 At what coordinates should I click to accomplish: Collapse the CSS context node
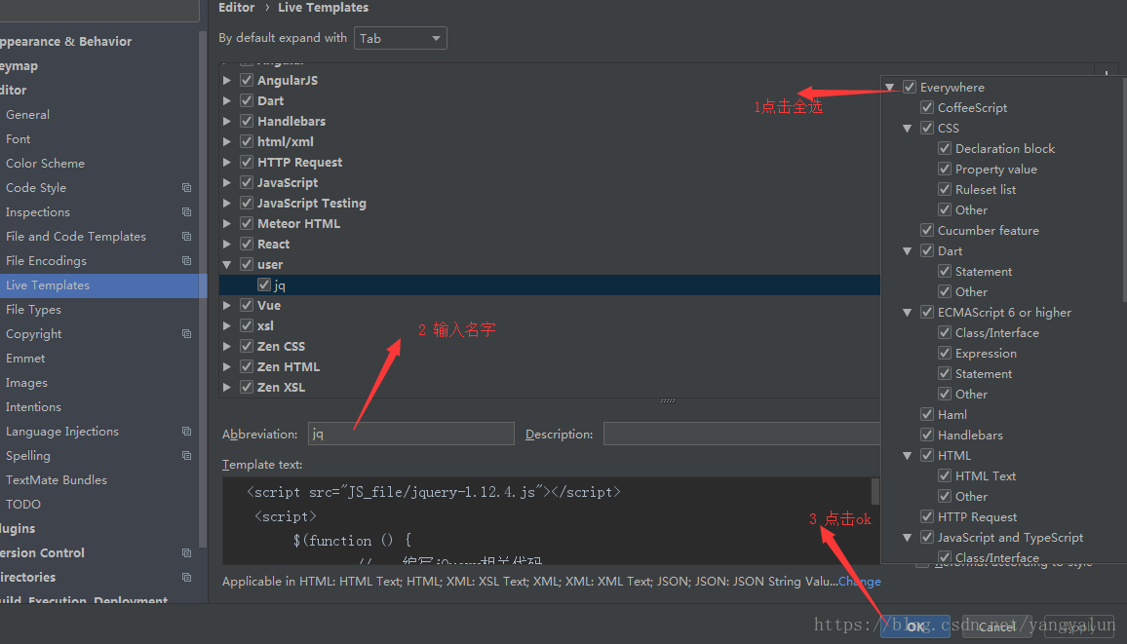tap(907, 128)
